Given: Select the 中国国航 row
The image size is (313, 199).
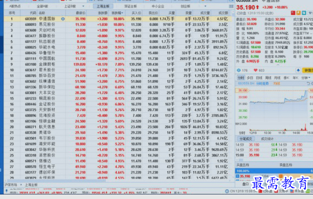Looking at the screenshot, I should (118, 59).
